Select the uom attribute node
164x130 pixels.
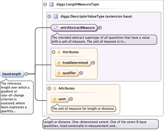coord(60,99)
